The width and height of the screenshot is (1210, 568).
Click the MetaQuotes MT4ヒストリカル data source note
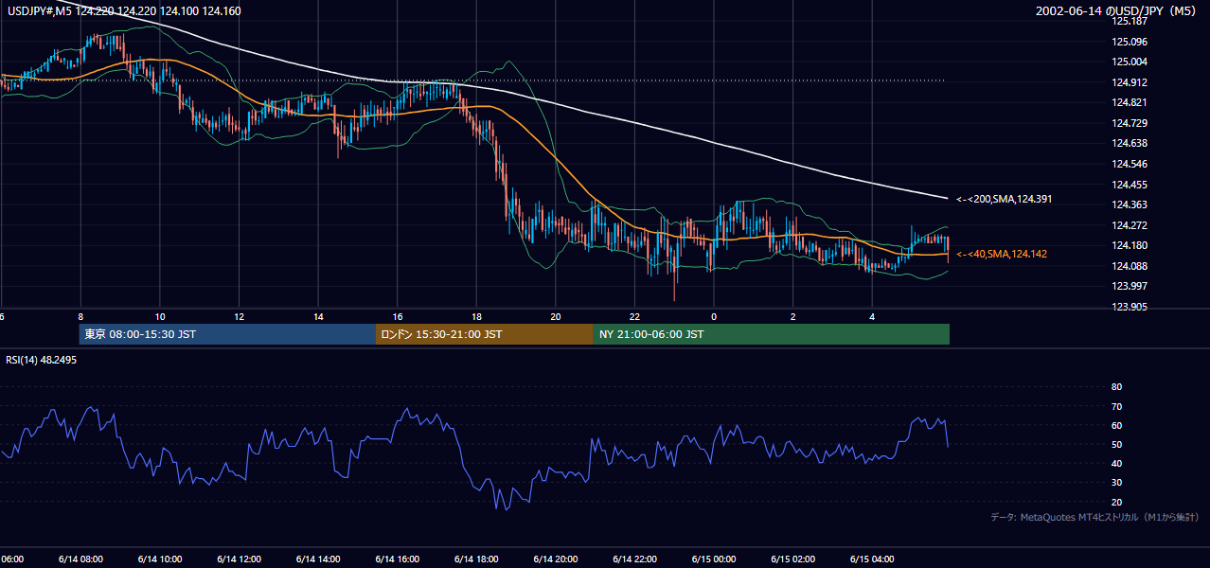[1094, 517]
